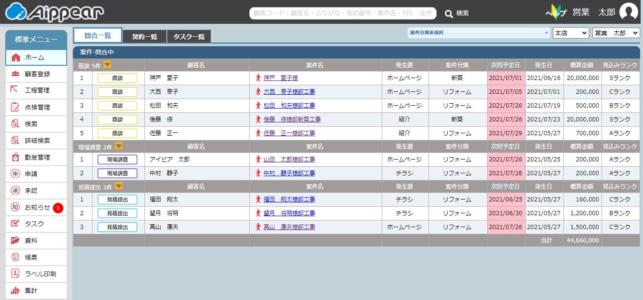The height and width of the screenshot is (300, 643).
Task: Click the amount 1,200,000 cell
Action: tap(582, 213)
